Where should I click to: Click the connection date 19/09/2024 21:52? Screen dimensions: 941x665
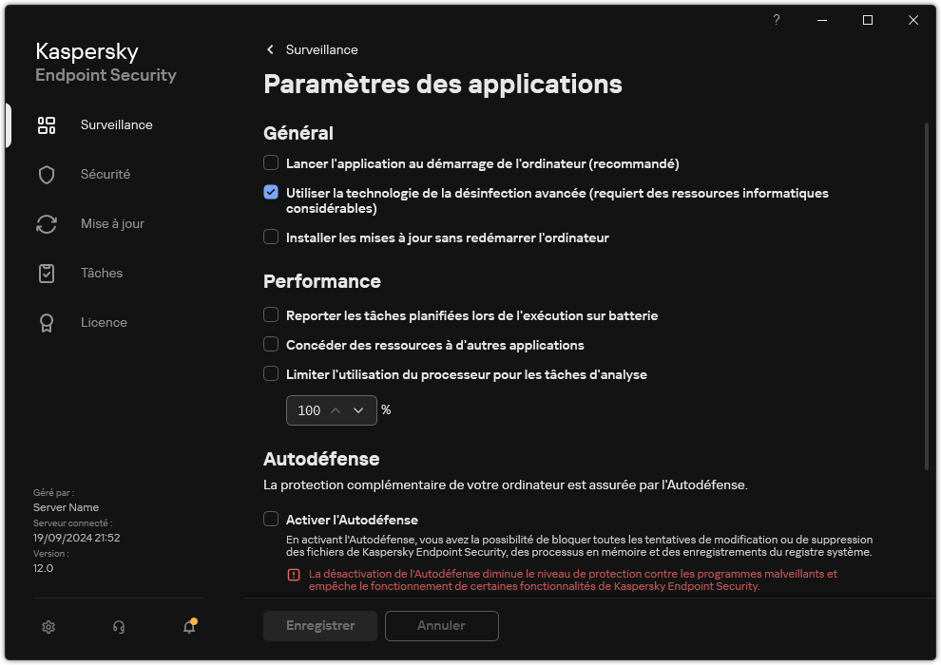pyautogui.click(x=76, y=539)
